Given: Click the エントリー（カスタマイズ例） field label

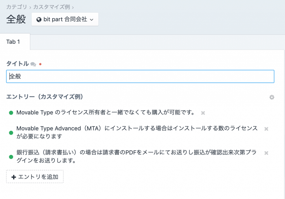Looking at the screenshot, I should [x=45, y=97].
